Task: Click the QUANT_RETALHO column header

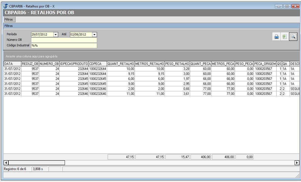Action: pos(121,64)
